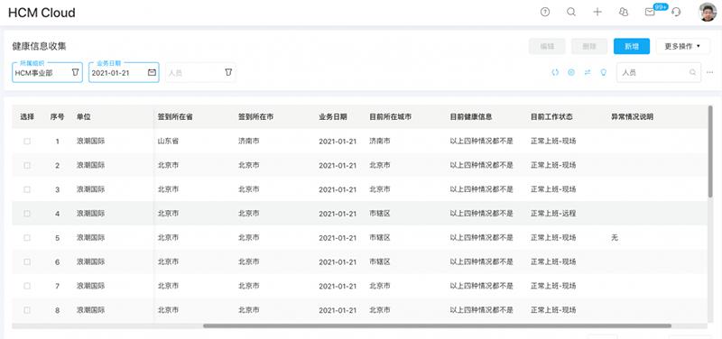Open the 所属组织 HCM事业部 selector

click(48, 73)
